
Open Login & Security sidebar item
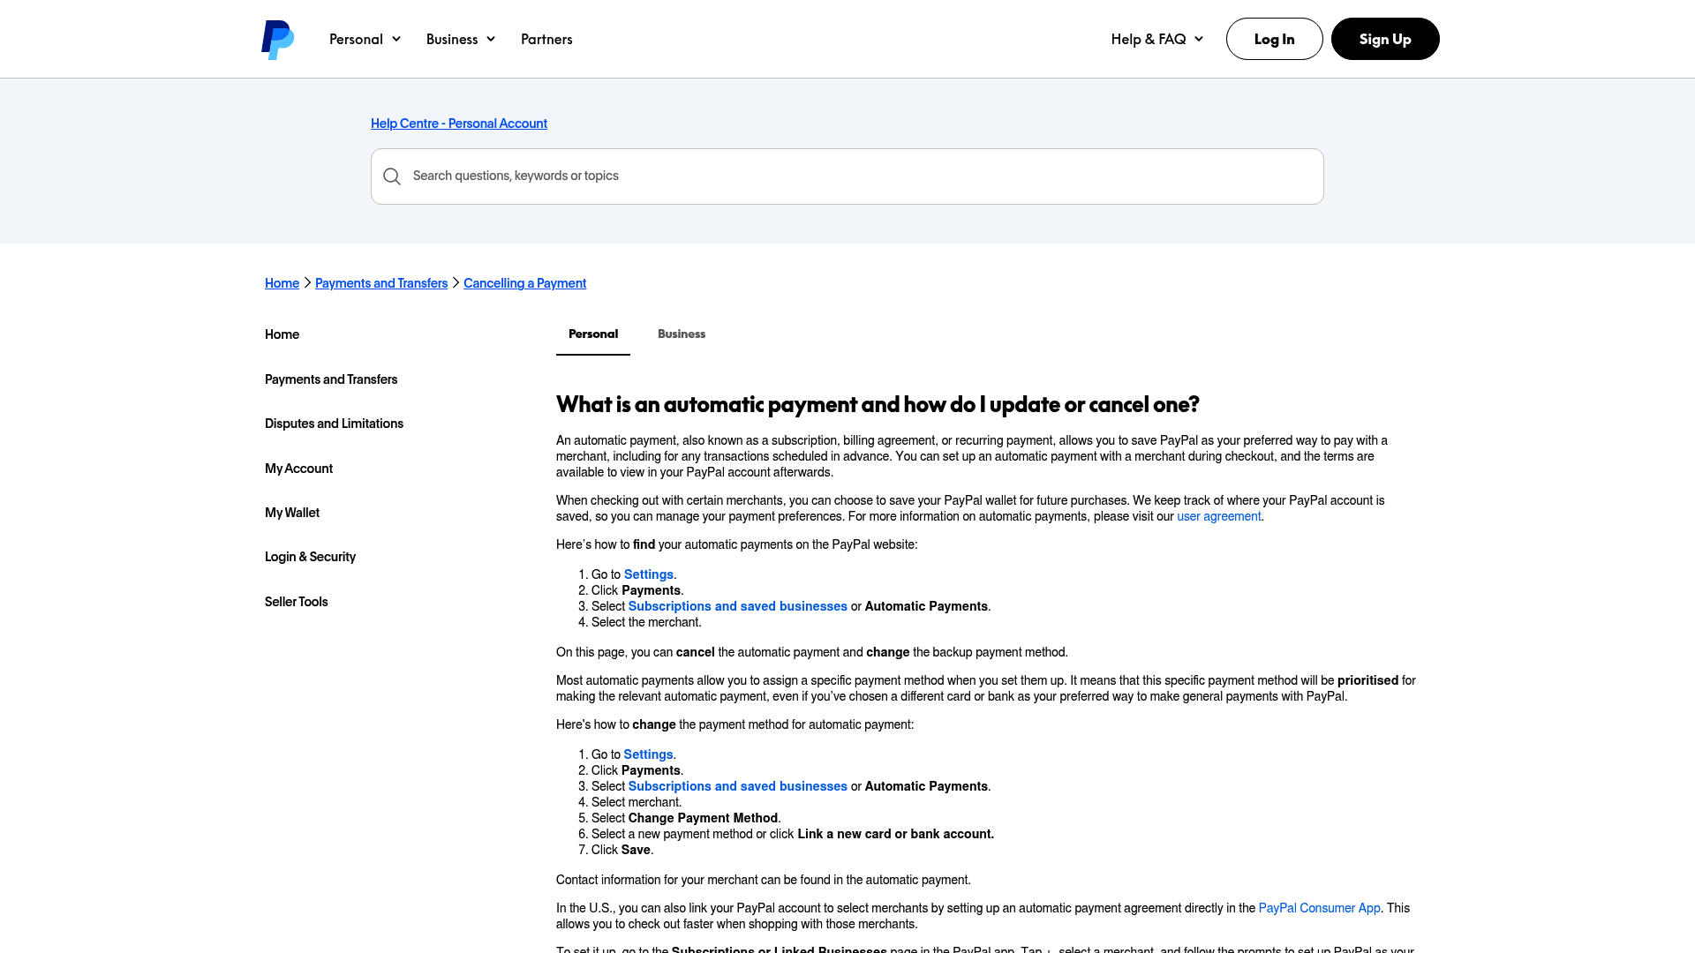[x=310, y=557]
